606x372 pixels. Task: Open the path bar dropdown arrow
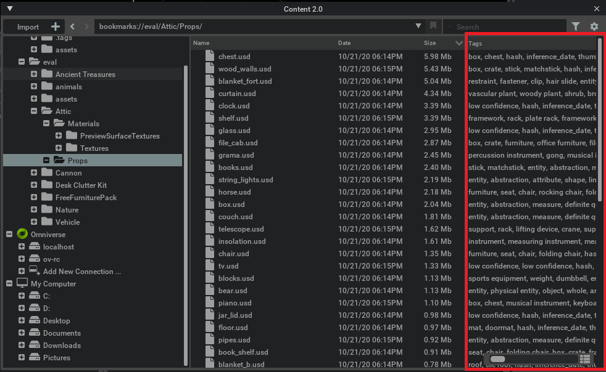click(418, 26)
